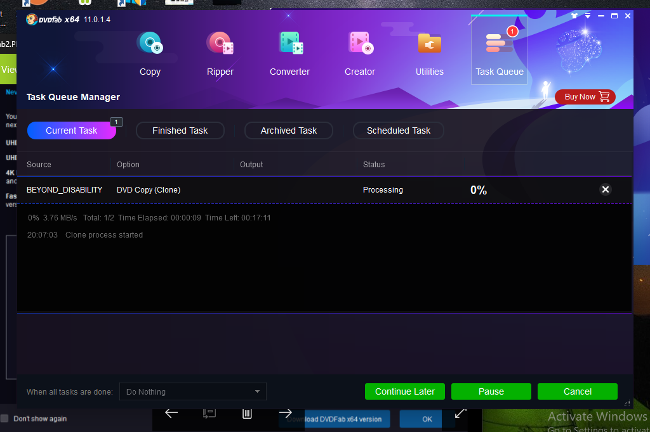
Task: Toggle 'Don't show again' checkbox in background window
Action: click(4, 418)
